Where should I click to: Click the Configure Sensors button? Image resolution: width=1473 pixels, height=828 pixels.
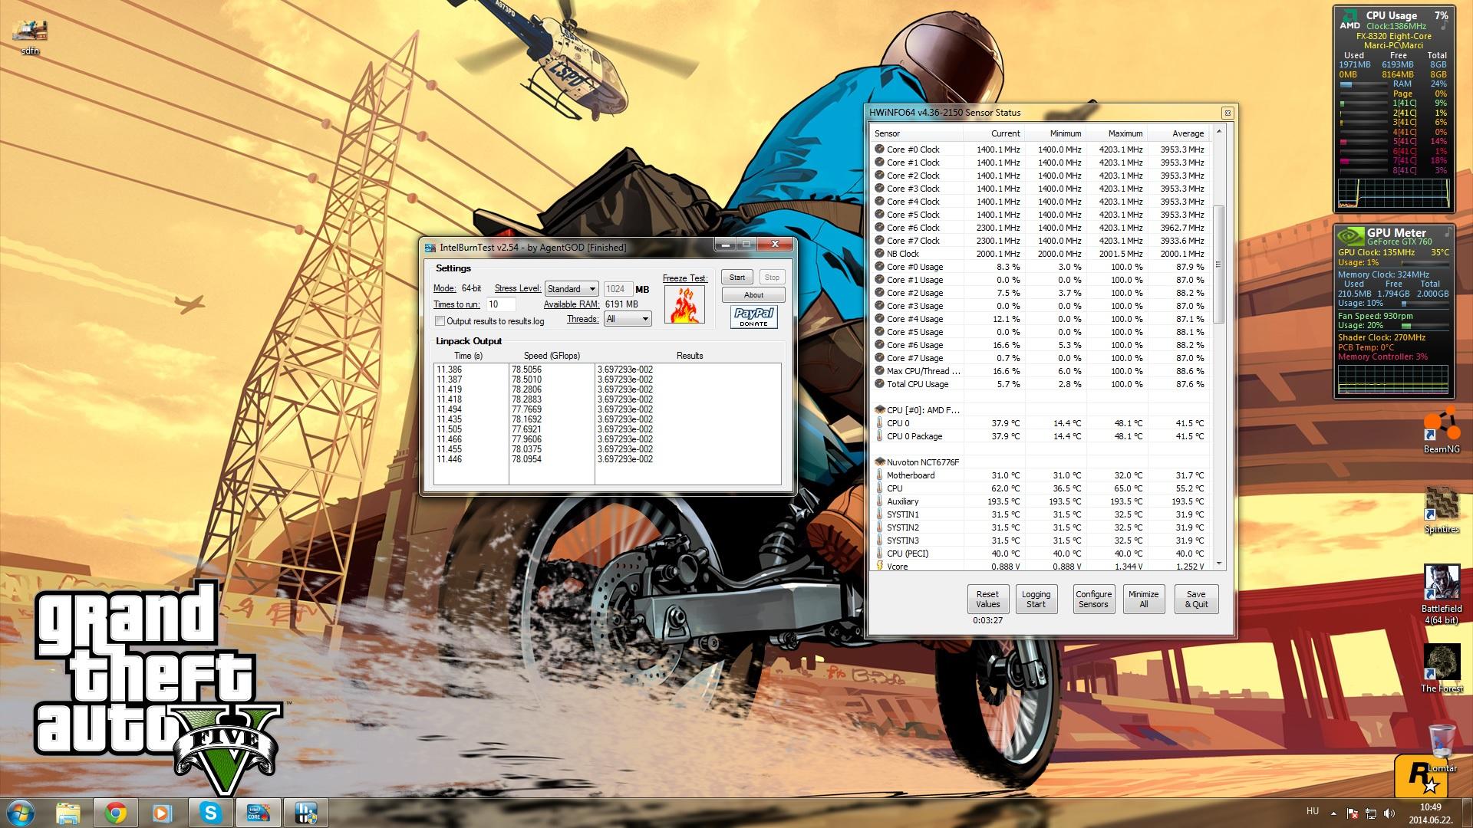1093,599
